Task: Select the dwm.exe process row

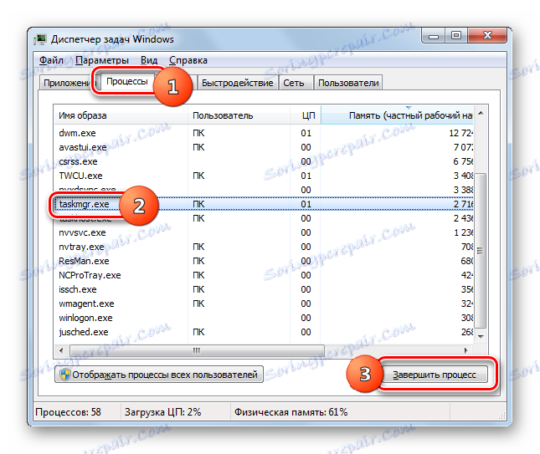Action: click(264, 133)
